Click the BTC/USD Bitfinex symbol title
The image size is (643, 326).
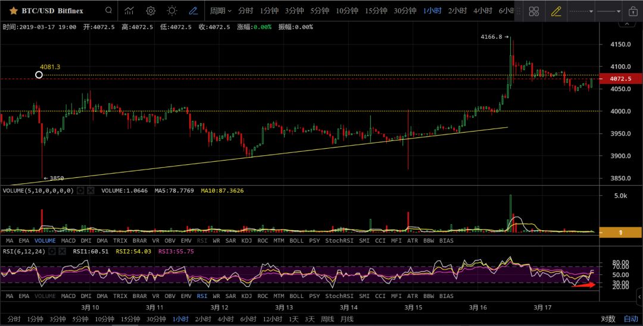coord(52,11)
